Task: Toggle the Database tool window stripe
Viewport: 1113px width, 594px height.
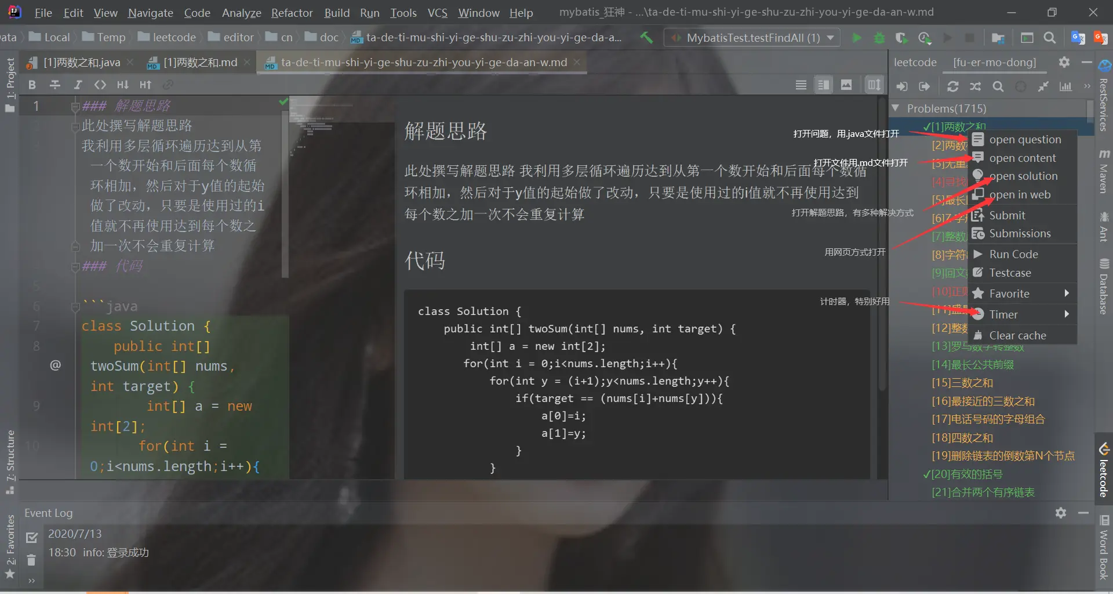Action: point(1104,287)
